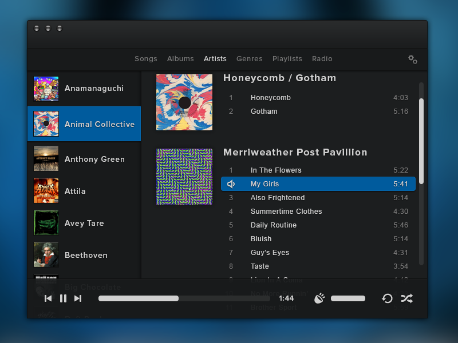458x343 pixels.
Task: Click the Merriweather Post Pavillion album cover
Action: pos(184,176)
